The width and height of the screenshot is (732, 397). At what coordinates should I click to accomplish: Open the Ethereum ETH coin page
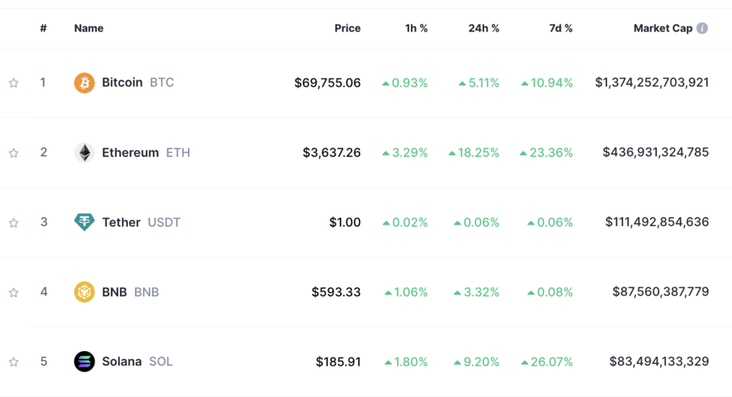tap(130, 152)
